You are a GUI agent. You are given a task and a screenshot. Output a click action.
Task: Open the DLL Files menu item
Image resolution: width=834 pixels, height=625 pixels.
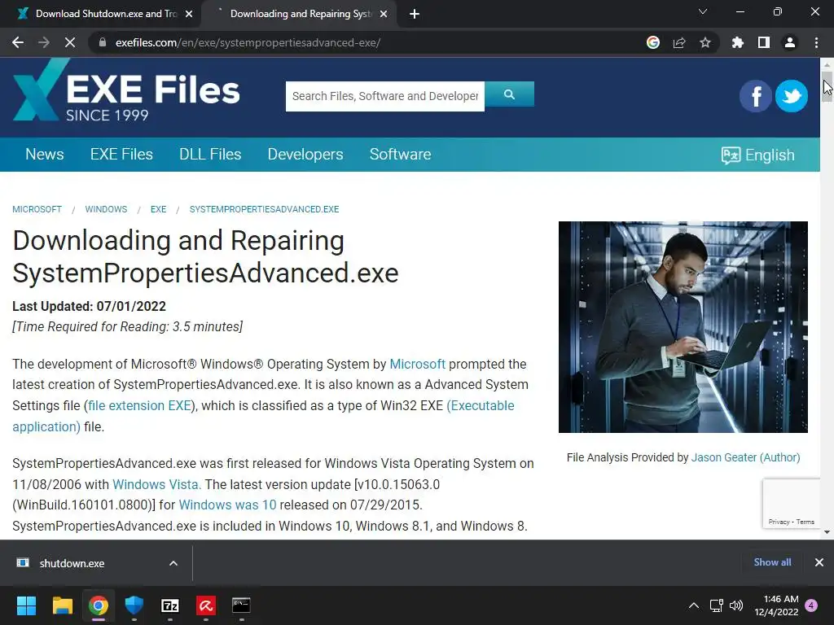coord(210,154)
